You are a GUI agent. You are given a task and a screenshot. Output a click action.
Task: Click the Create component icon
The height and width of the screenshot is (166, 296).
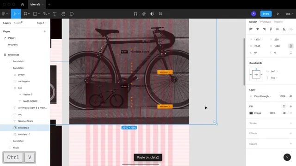point(144,14)
